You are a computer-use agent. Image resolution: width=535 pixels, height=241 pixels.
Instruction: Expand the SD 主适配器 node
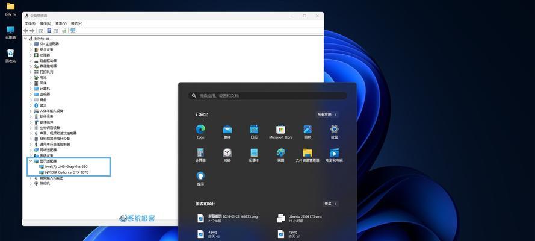[x=31, y=44]
